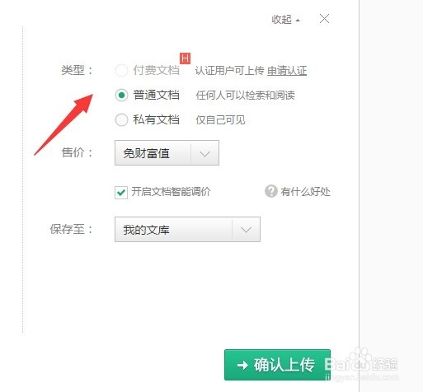423x392 pixels.
Task: Click chevron arrow of the 售价 dropdown
Action: tap(204, 154)
